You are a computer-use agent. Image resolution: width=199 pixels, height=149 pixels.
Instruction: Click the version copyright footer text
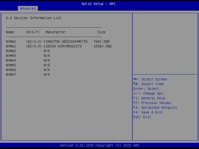[x=99, y=145]
